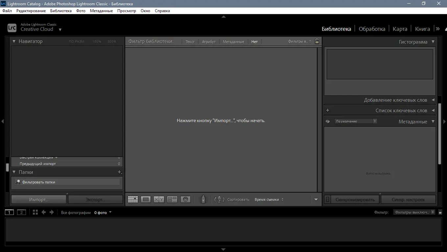Screen dimensions: 447x252
Task: Expand the Список ключевых слов panel
Action: [x=433, y=111]
